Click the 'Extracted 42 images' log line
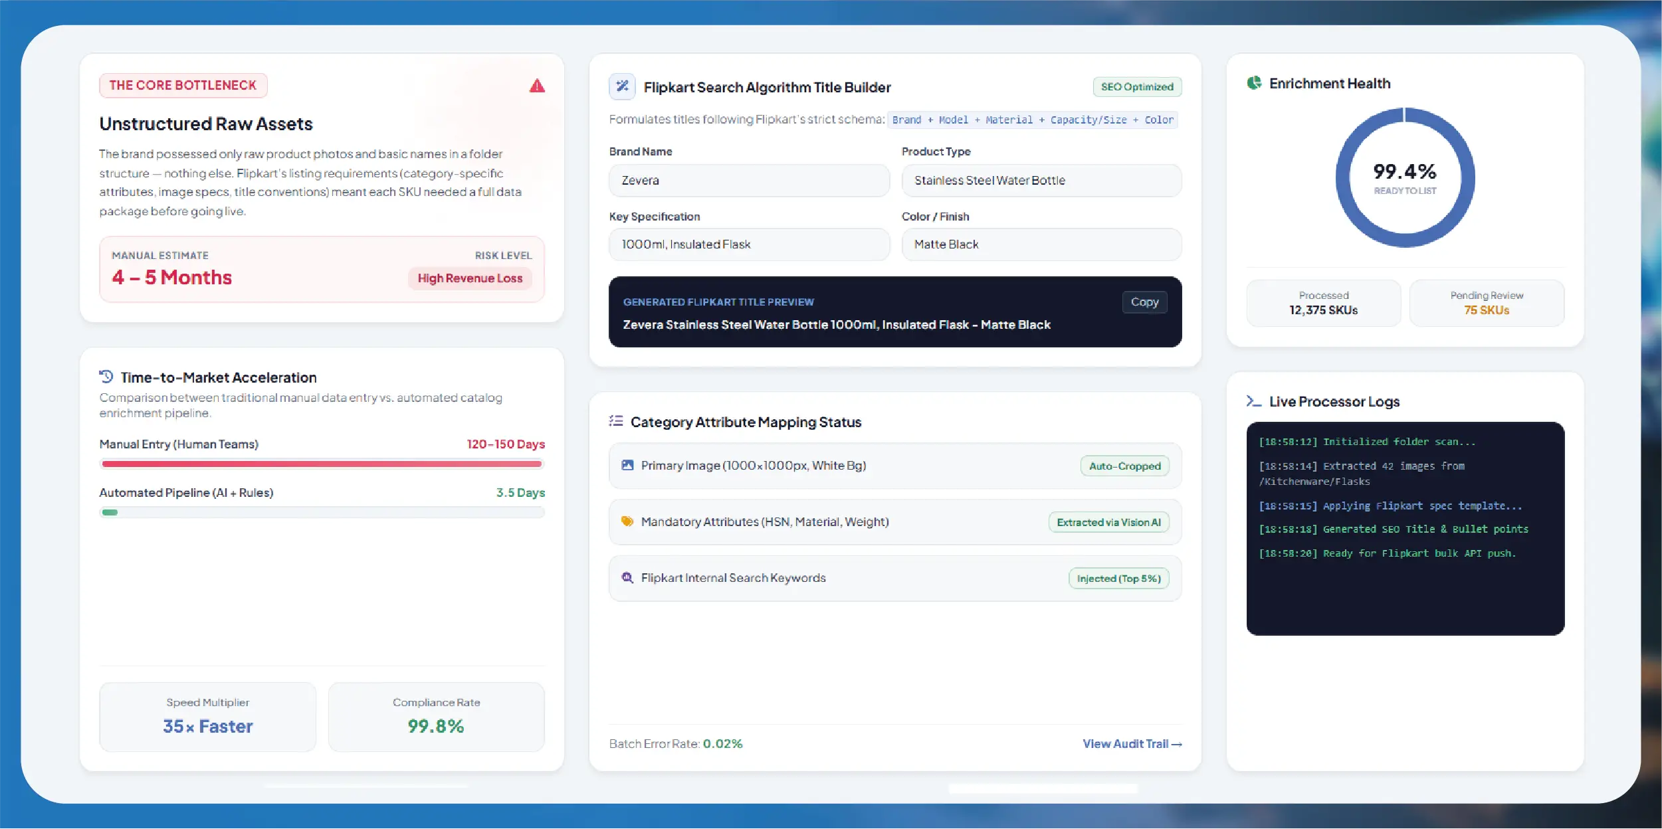This screenshot has width=1662, height=829. [x=1362, y=474]
